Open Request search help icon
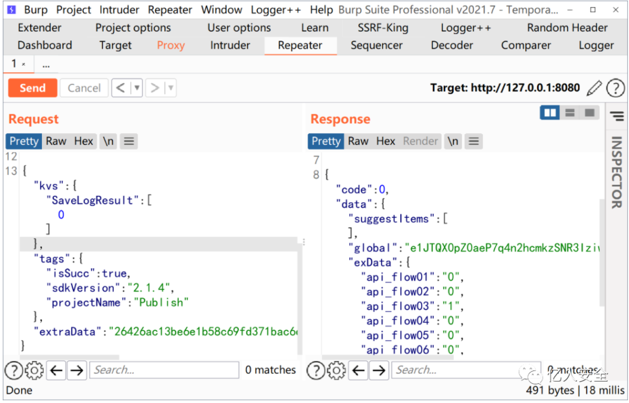The image size is (629, 403). [14, 370]
